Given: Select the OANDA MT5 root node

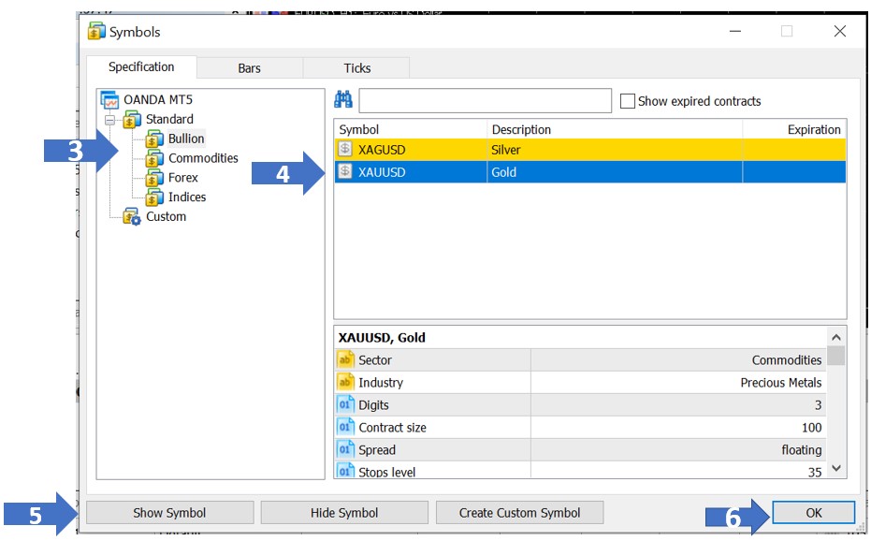Looking at the screenshot, I should click(x=157, y=100).
